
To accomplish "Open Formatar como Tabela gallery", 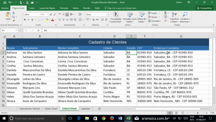I will coord(130,17).
